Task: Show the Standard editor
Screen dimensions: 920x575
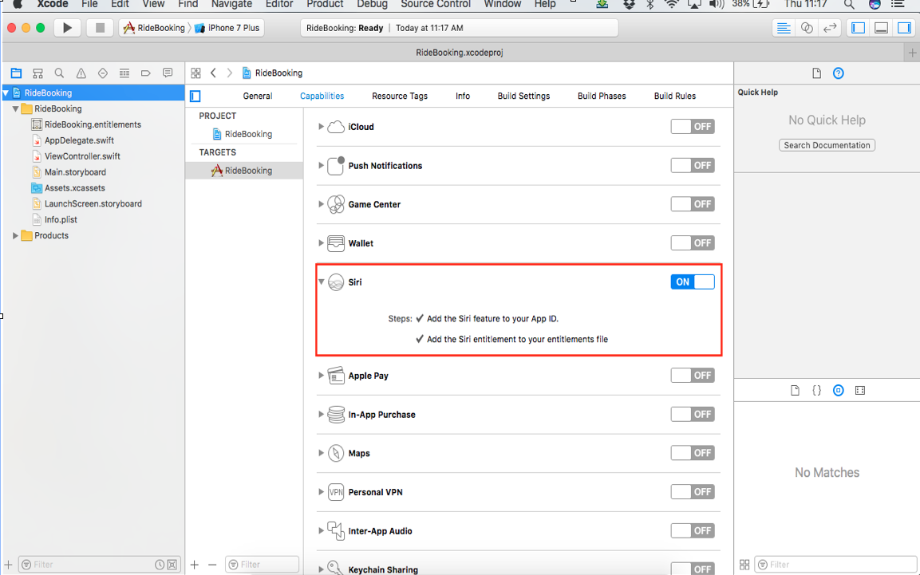Action: coord(784,28)
